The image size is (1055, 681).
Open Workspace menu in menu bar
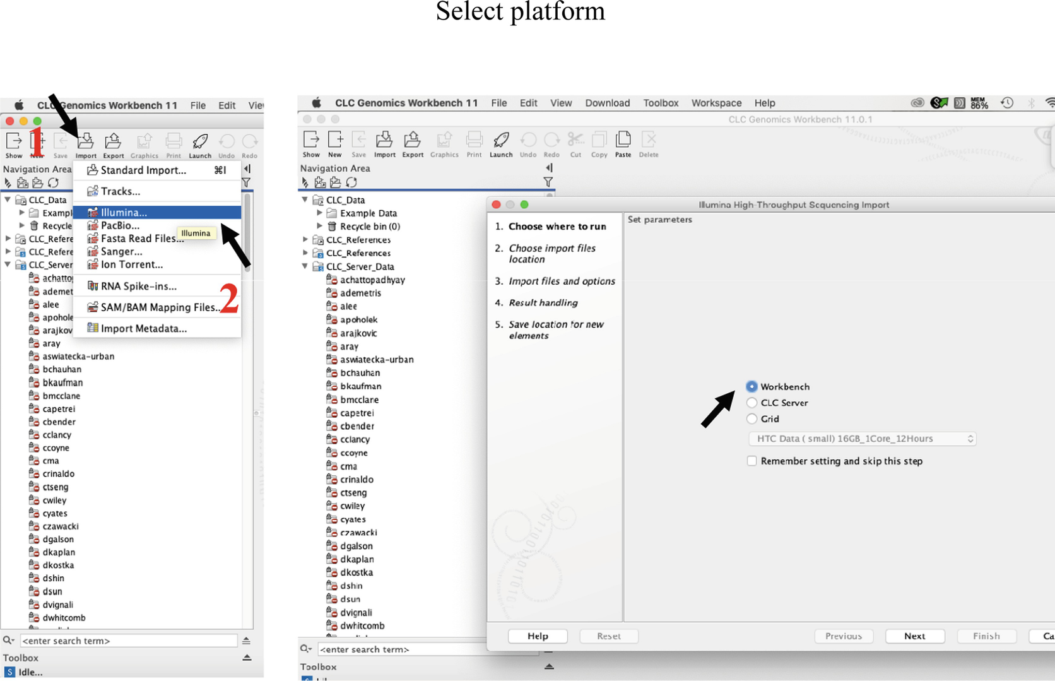[x=716, y=103]
